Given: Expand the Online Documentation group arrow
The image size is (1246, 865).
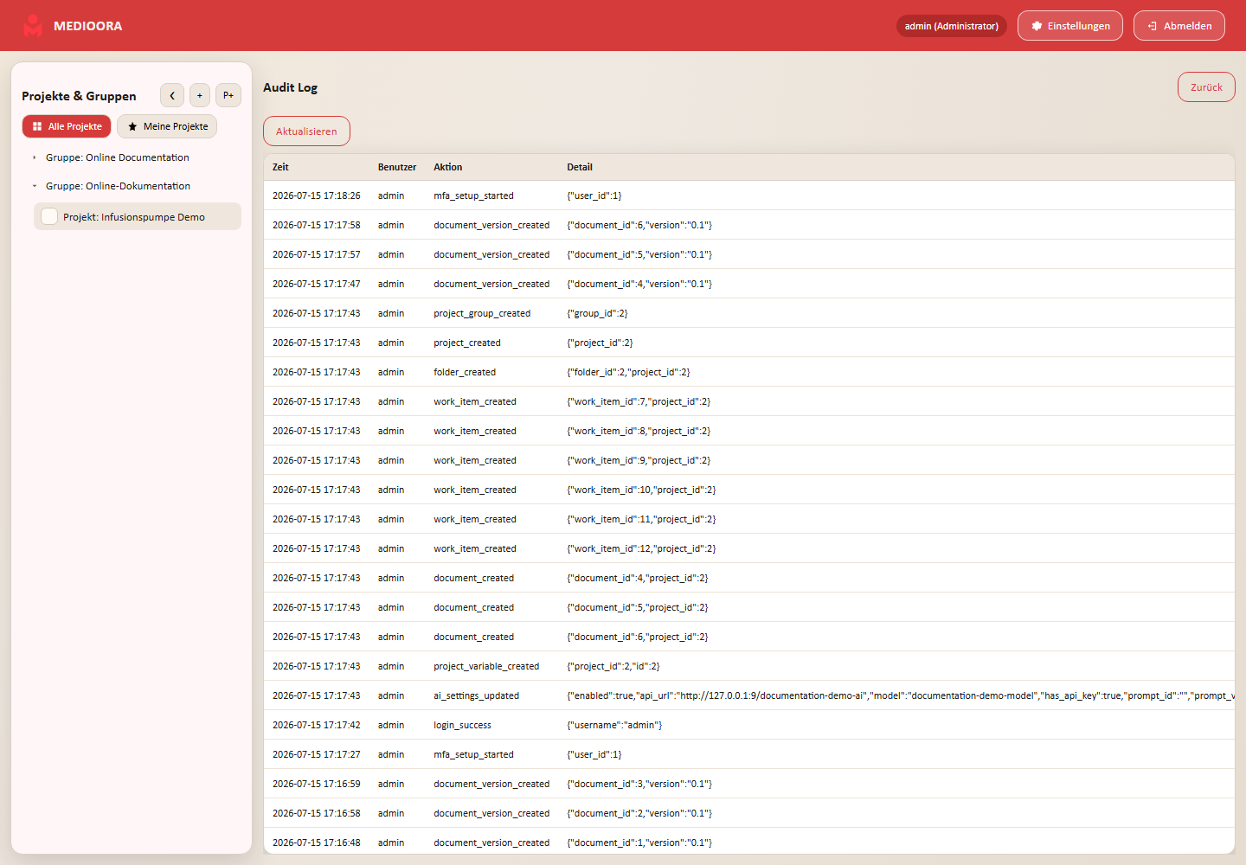Looking at the screenshot, I should (35, 157).
